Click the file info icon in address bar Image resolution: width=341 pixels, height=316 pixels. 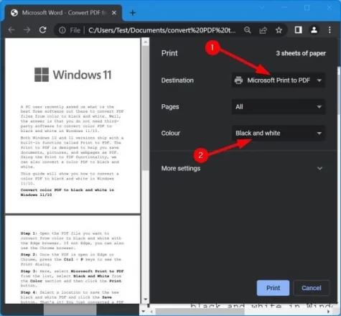pyautogui.click(x=62, y=30)
